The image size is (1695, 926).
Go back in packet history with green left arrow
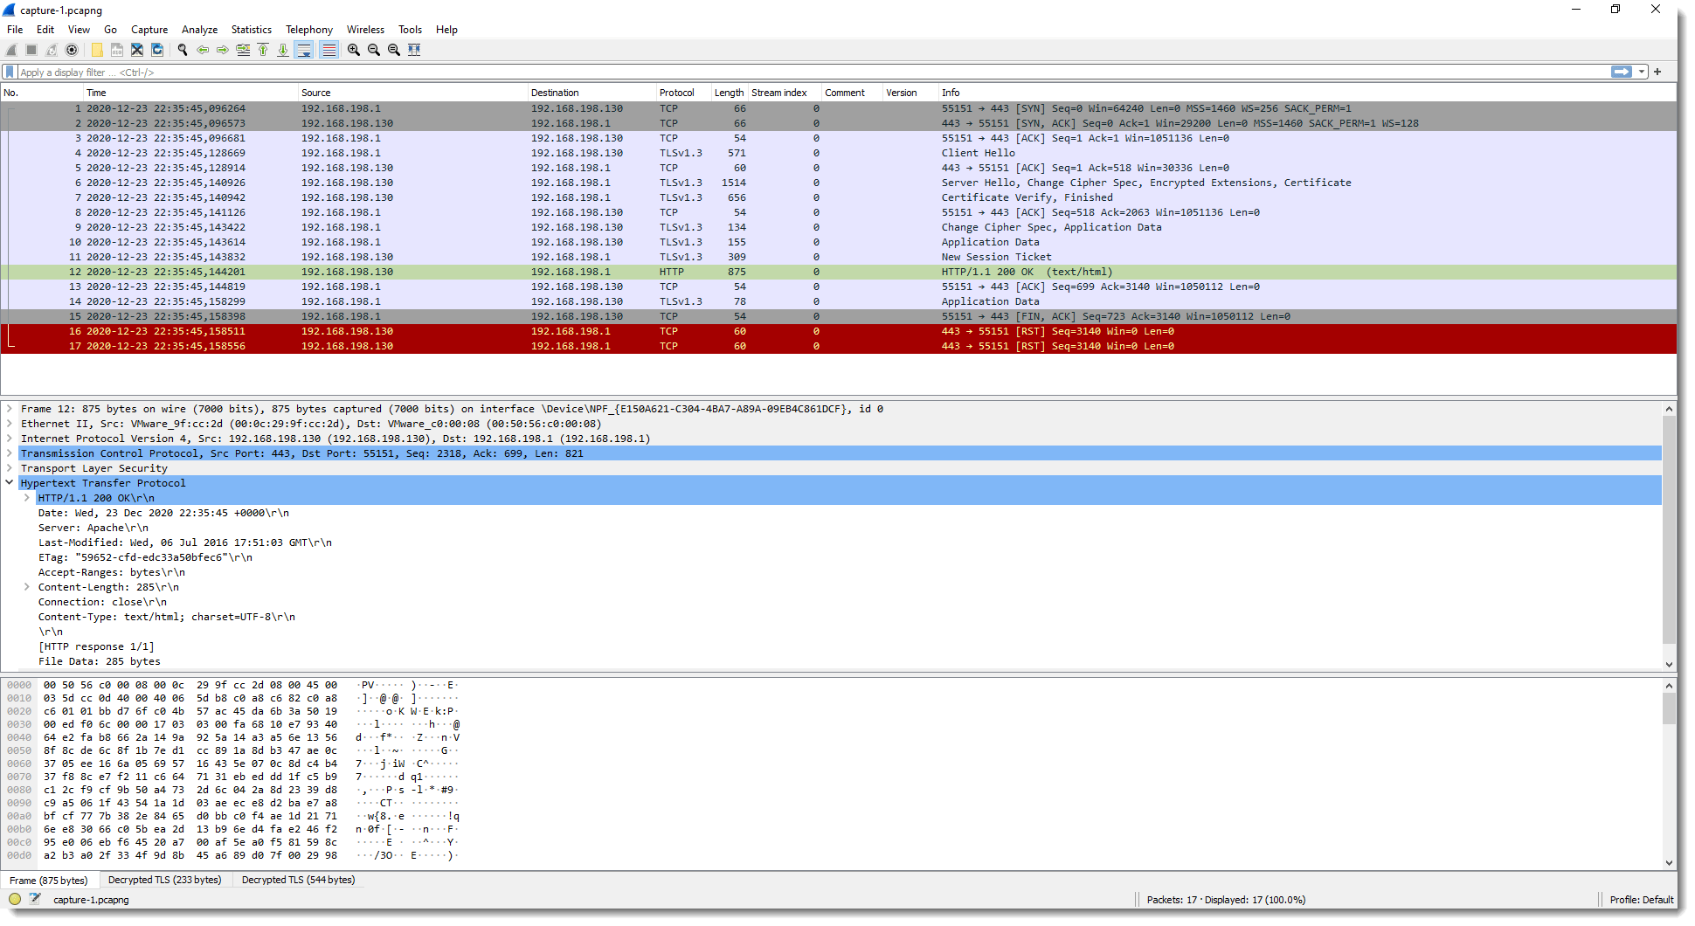click(x=202, y=50)
